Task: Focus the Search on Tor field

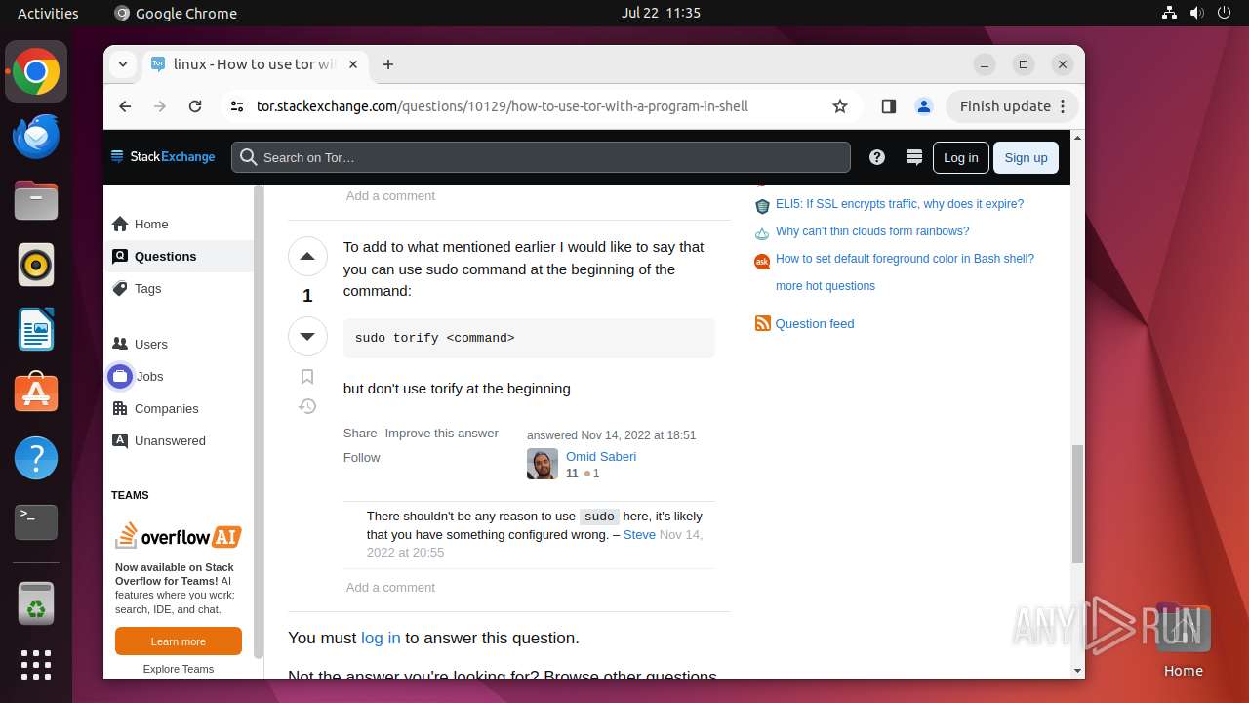Action: point(541,157)
